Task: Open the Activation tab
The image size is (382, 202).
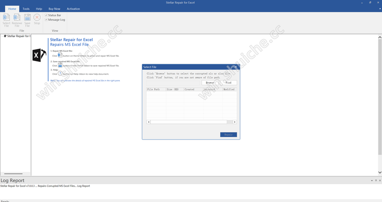Action: coord(73,9)
